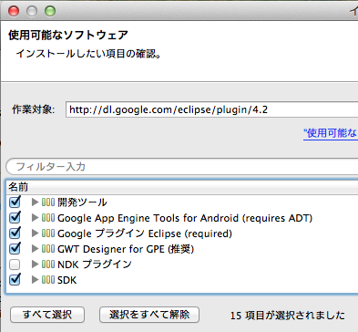Image resolution: width=358 pixels, height=332 pixels.
Task: Expand Google プラグイン Eclipse (required) triangle
Action: 35,233
